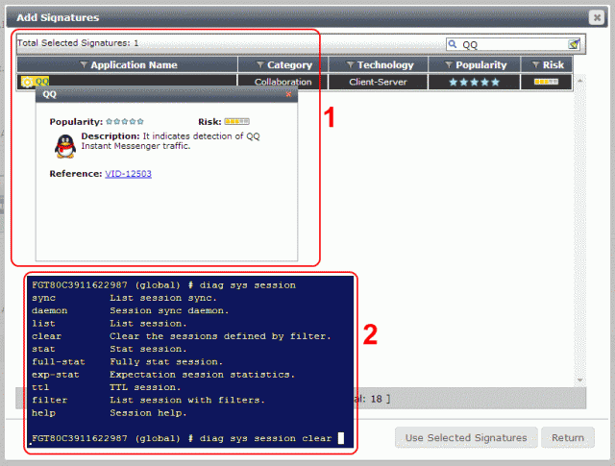615x466 pixels.
Task: Click 'Total Selected Signatures: 1' text
Action: point(78,42)
